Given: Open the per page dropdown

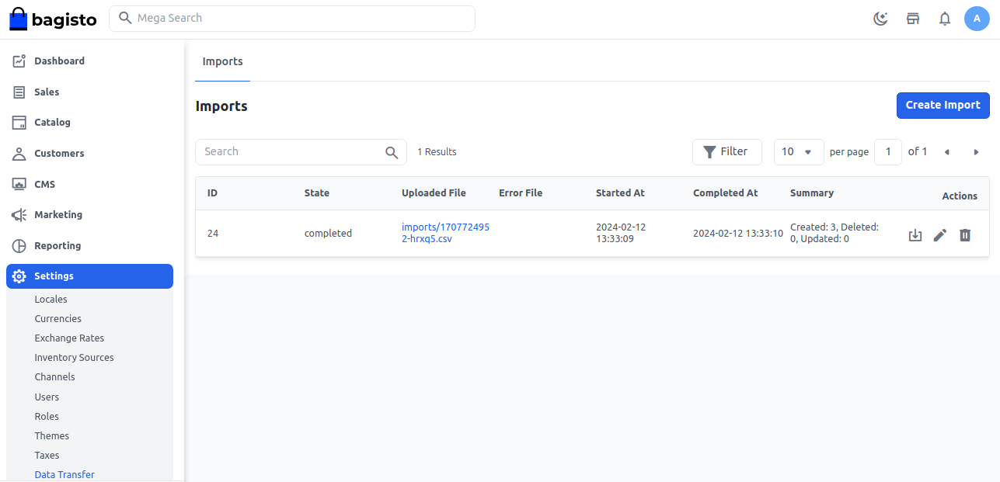Looking at the screenshot, I should pos(798,151).
